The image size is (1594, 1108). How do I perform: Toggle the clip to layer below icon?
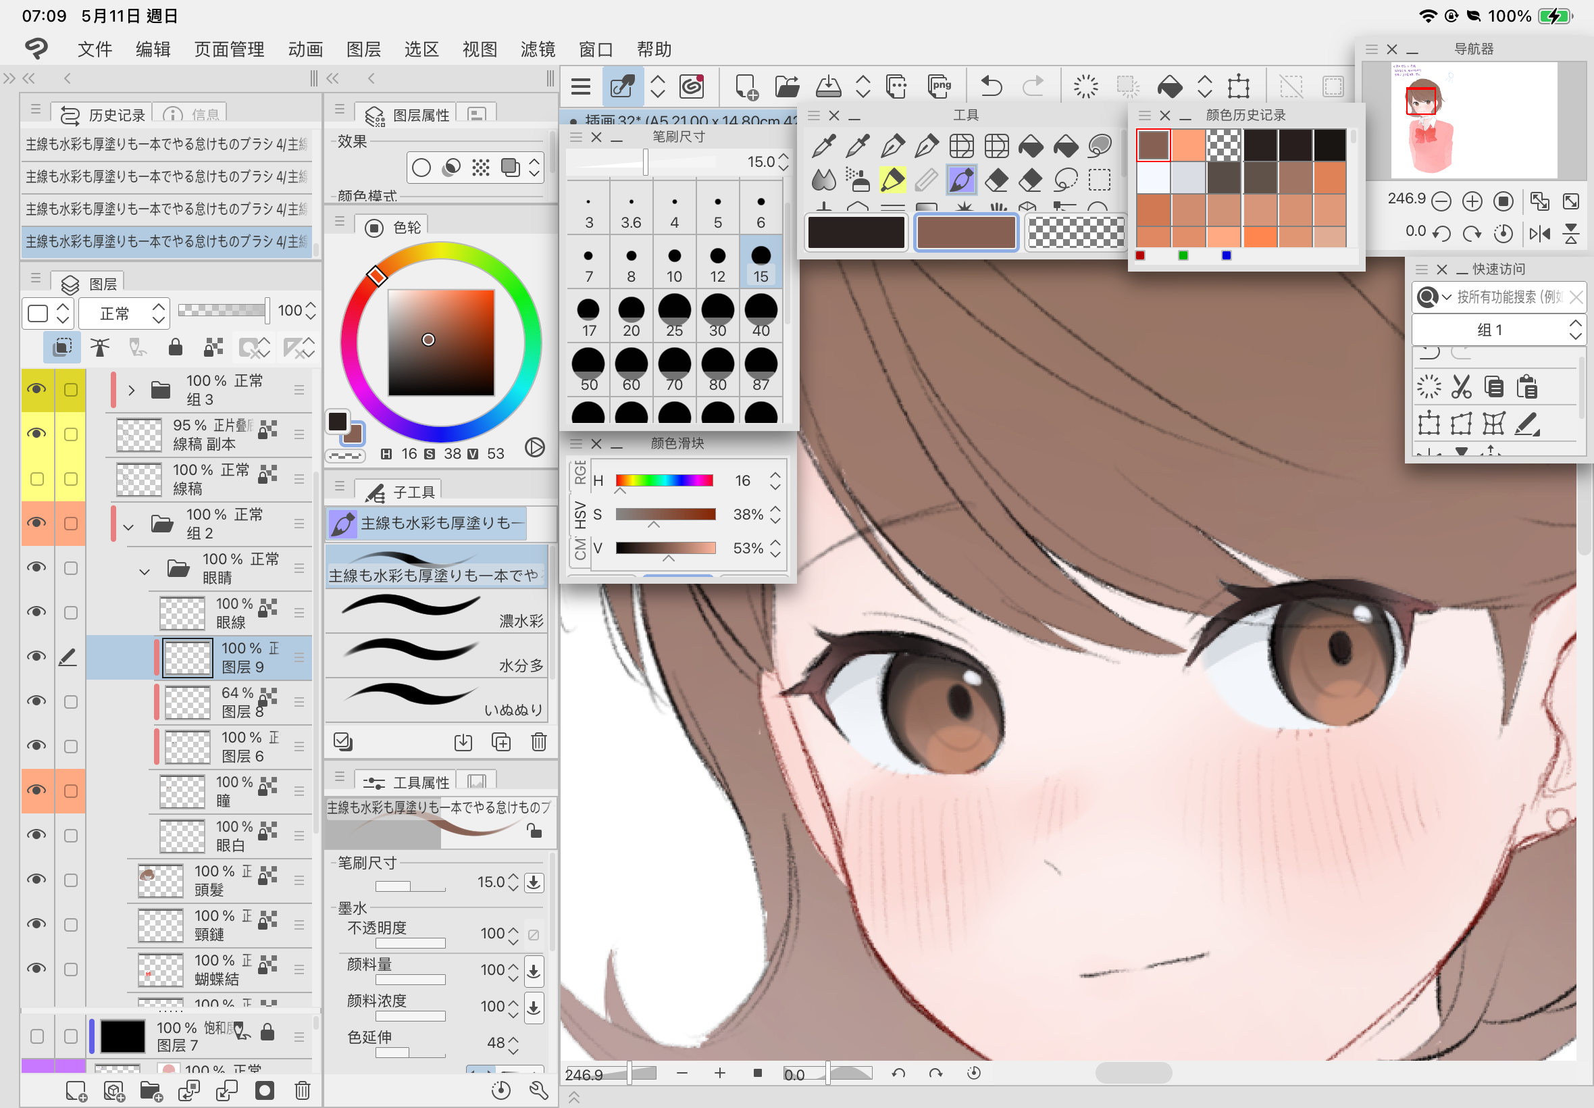(x=61, y=347)
